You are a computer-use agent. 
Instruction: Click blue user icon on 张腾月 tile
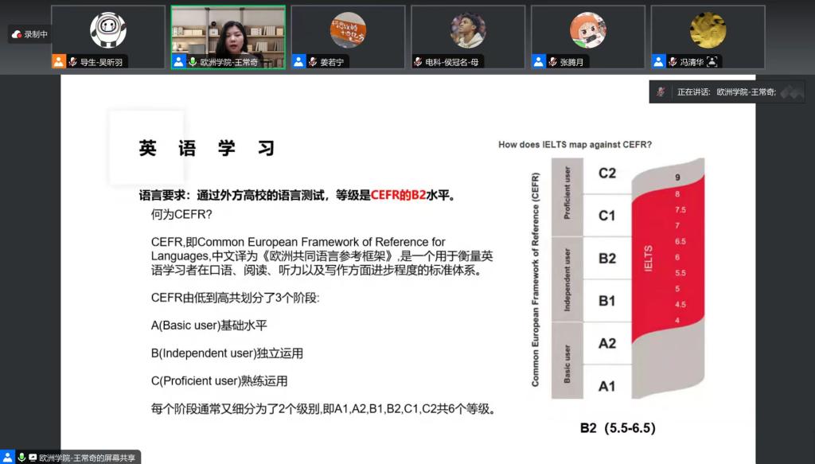tap(539, 61)
